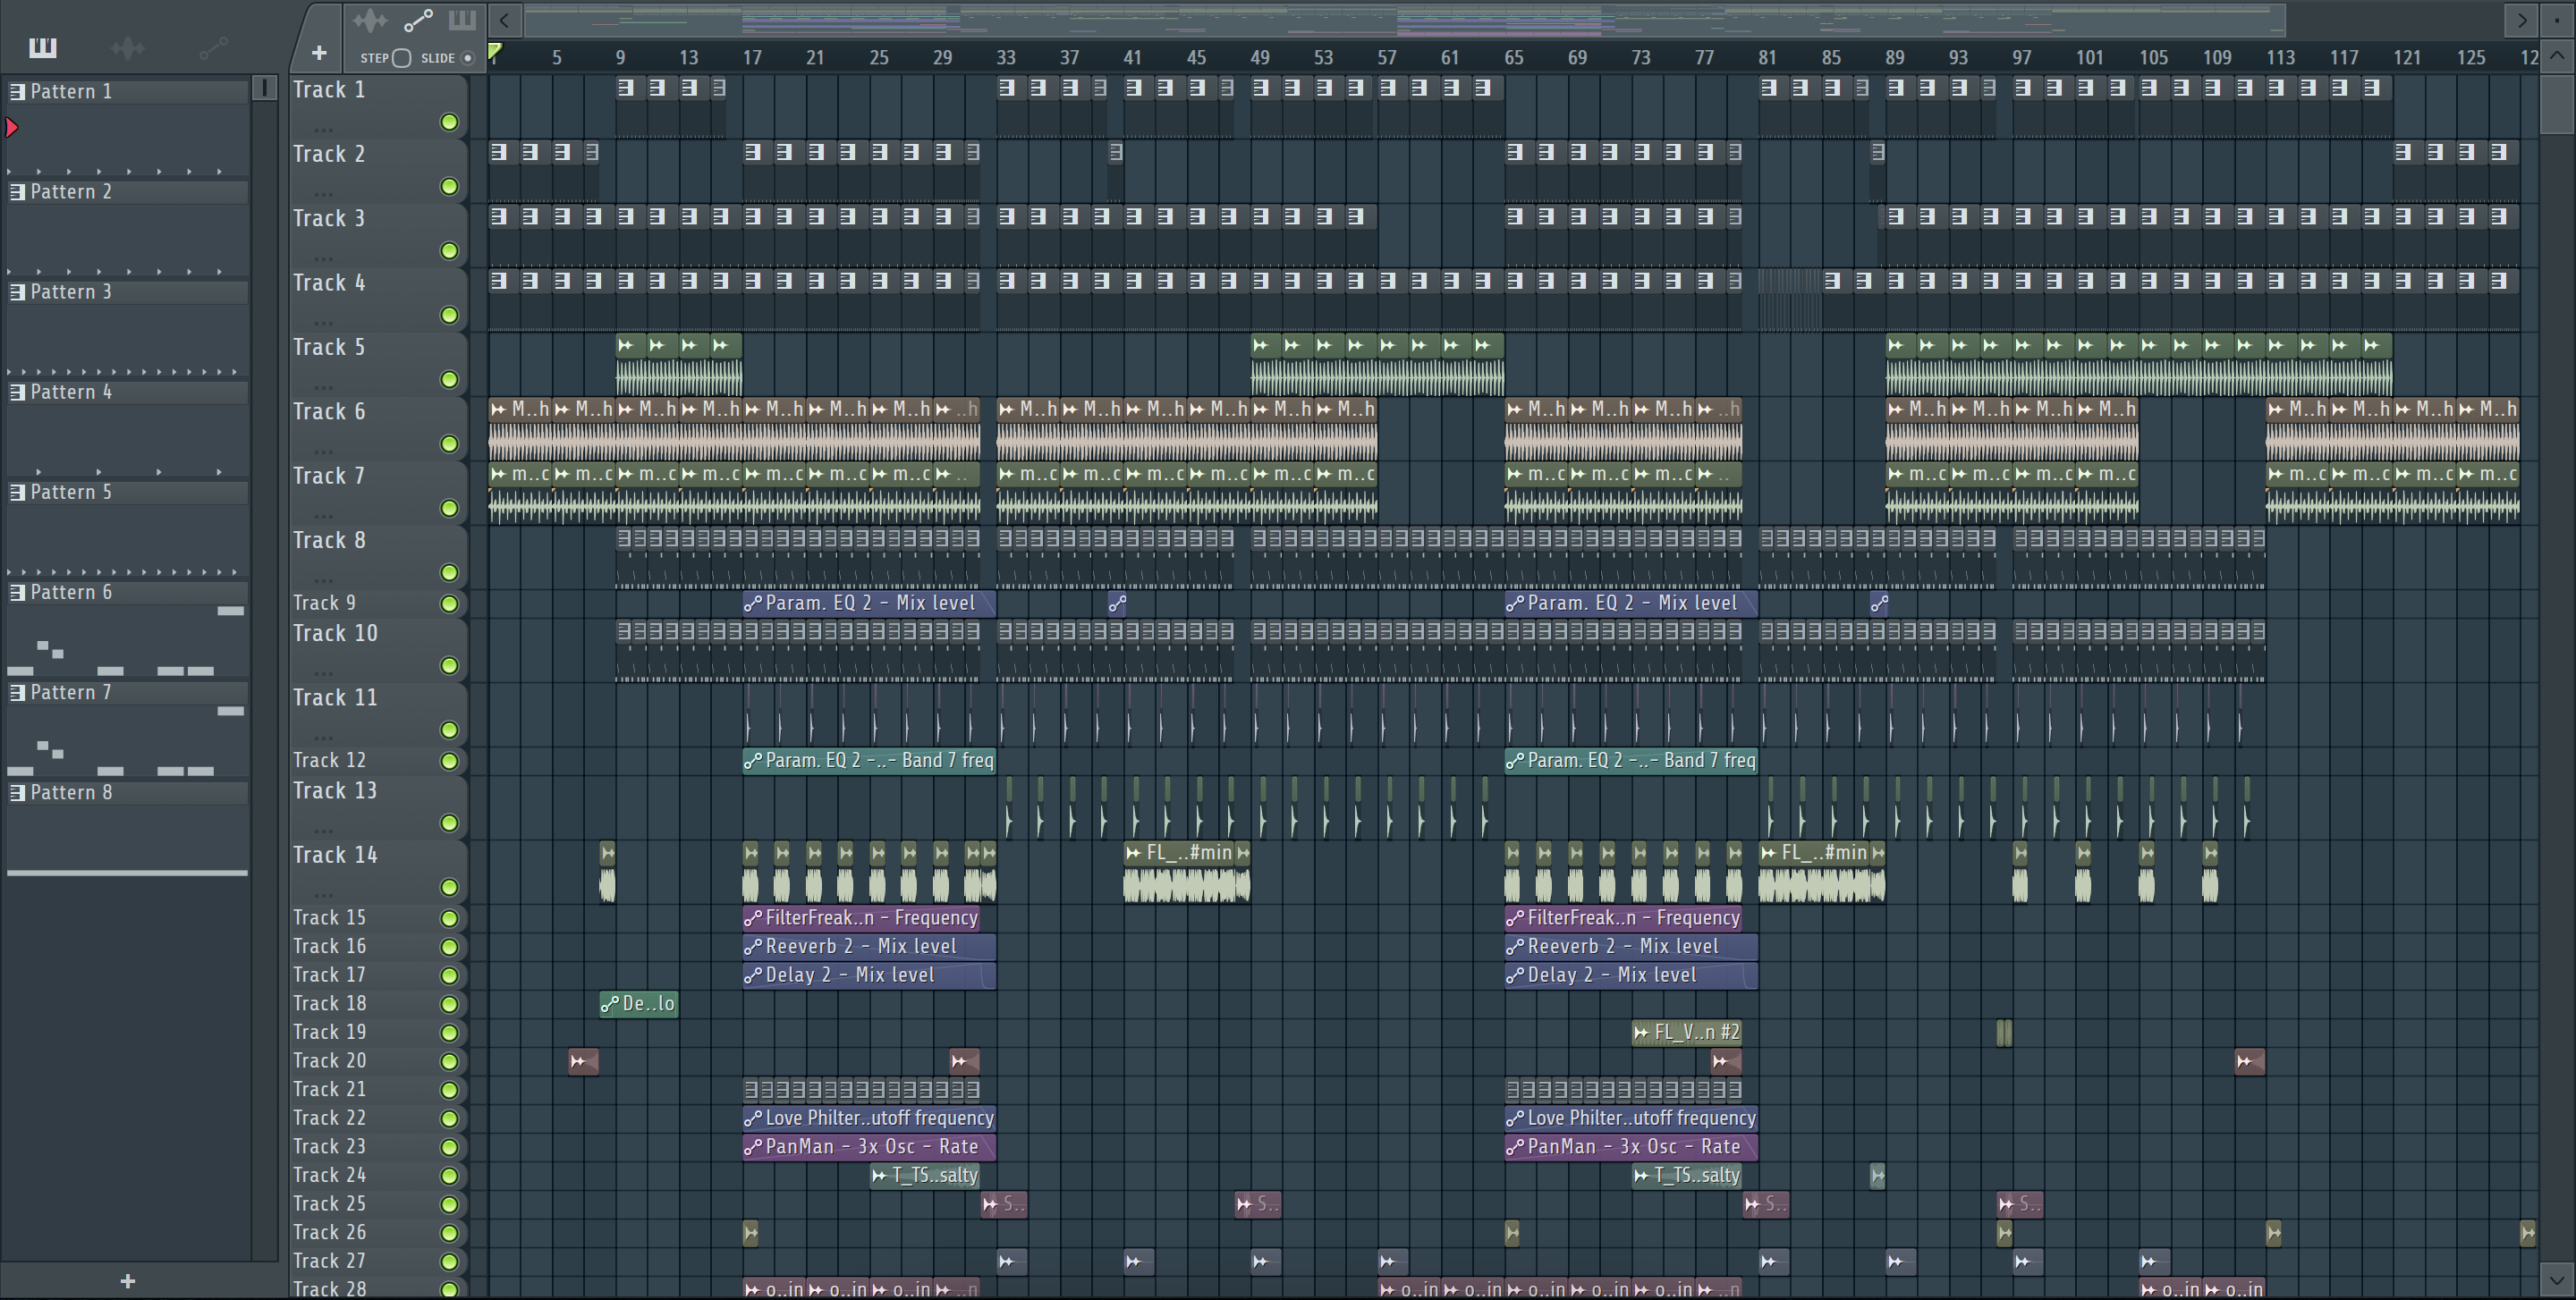Screen dimensions: 2576x1300
Task: Click the automation clip focus icon in playlist header
Action: point(418,20)
